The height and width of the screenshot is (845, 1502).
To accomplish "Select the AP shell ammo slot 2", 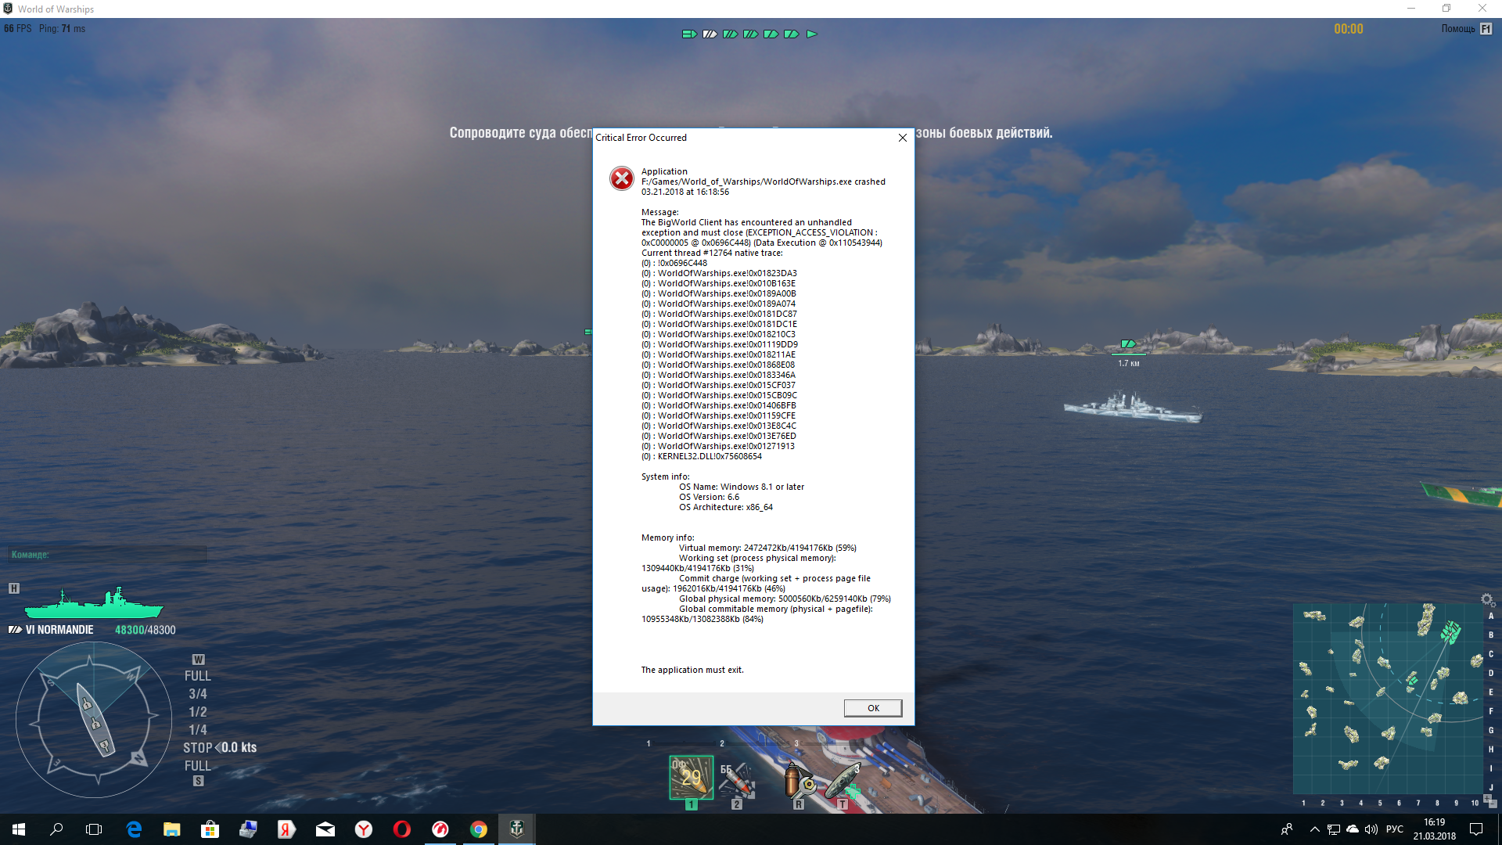I will pos(737,779).
